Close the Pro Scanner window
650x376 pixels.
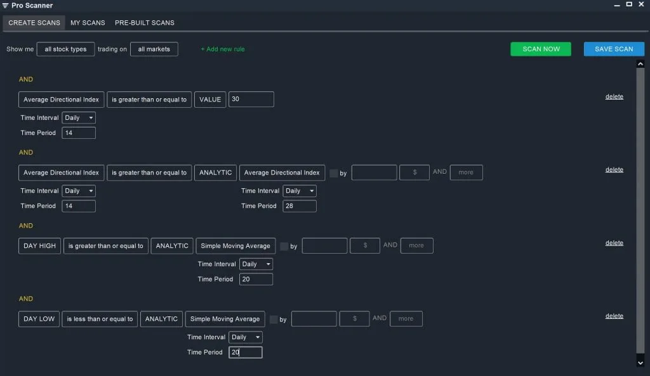tap(641, 4)
